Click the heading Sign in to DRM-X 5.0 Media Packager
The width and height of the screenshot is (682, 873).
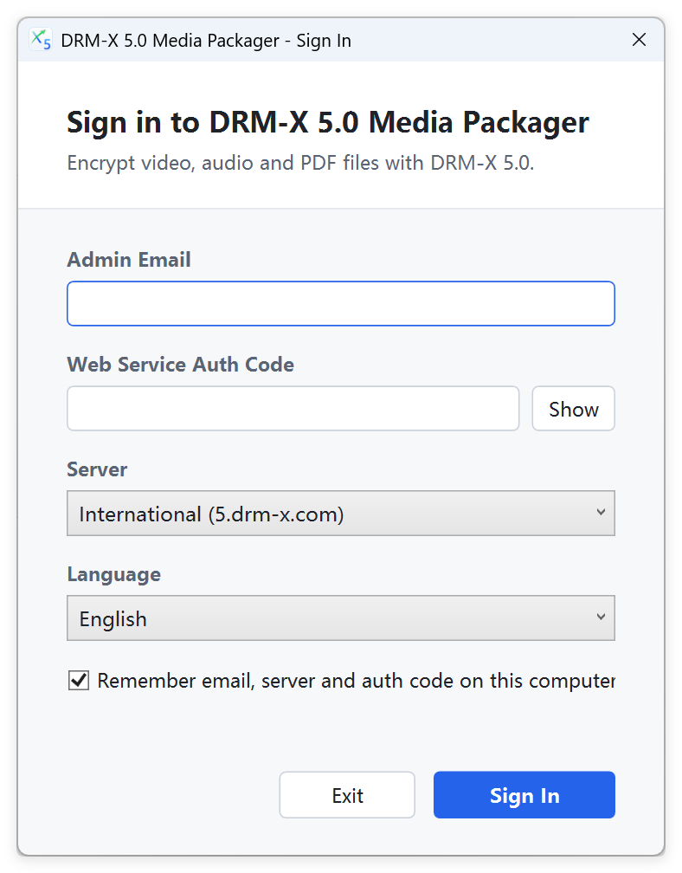pos(328,122)
